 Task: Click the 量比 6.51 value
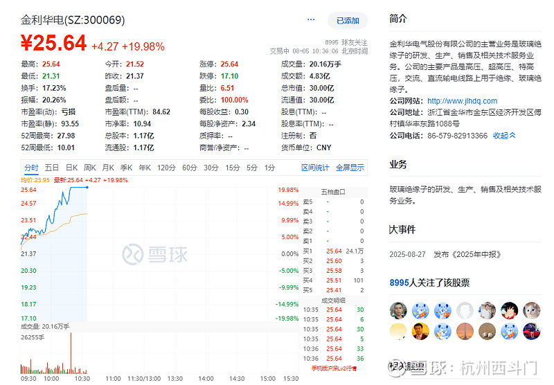pos(227,88)
